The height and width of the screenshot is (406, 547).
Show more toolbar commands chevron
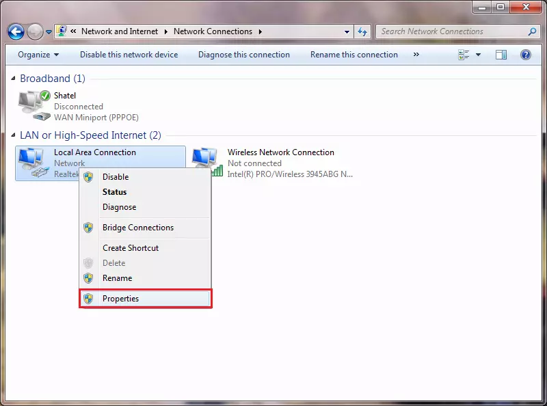pyautogui.click(x=416, y=55)
